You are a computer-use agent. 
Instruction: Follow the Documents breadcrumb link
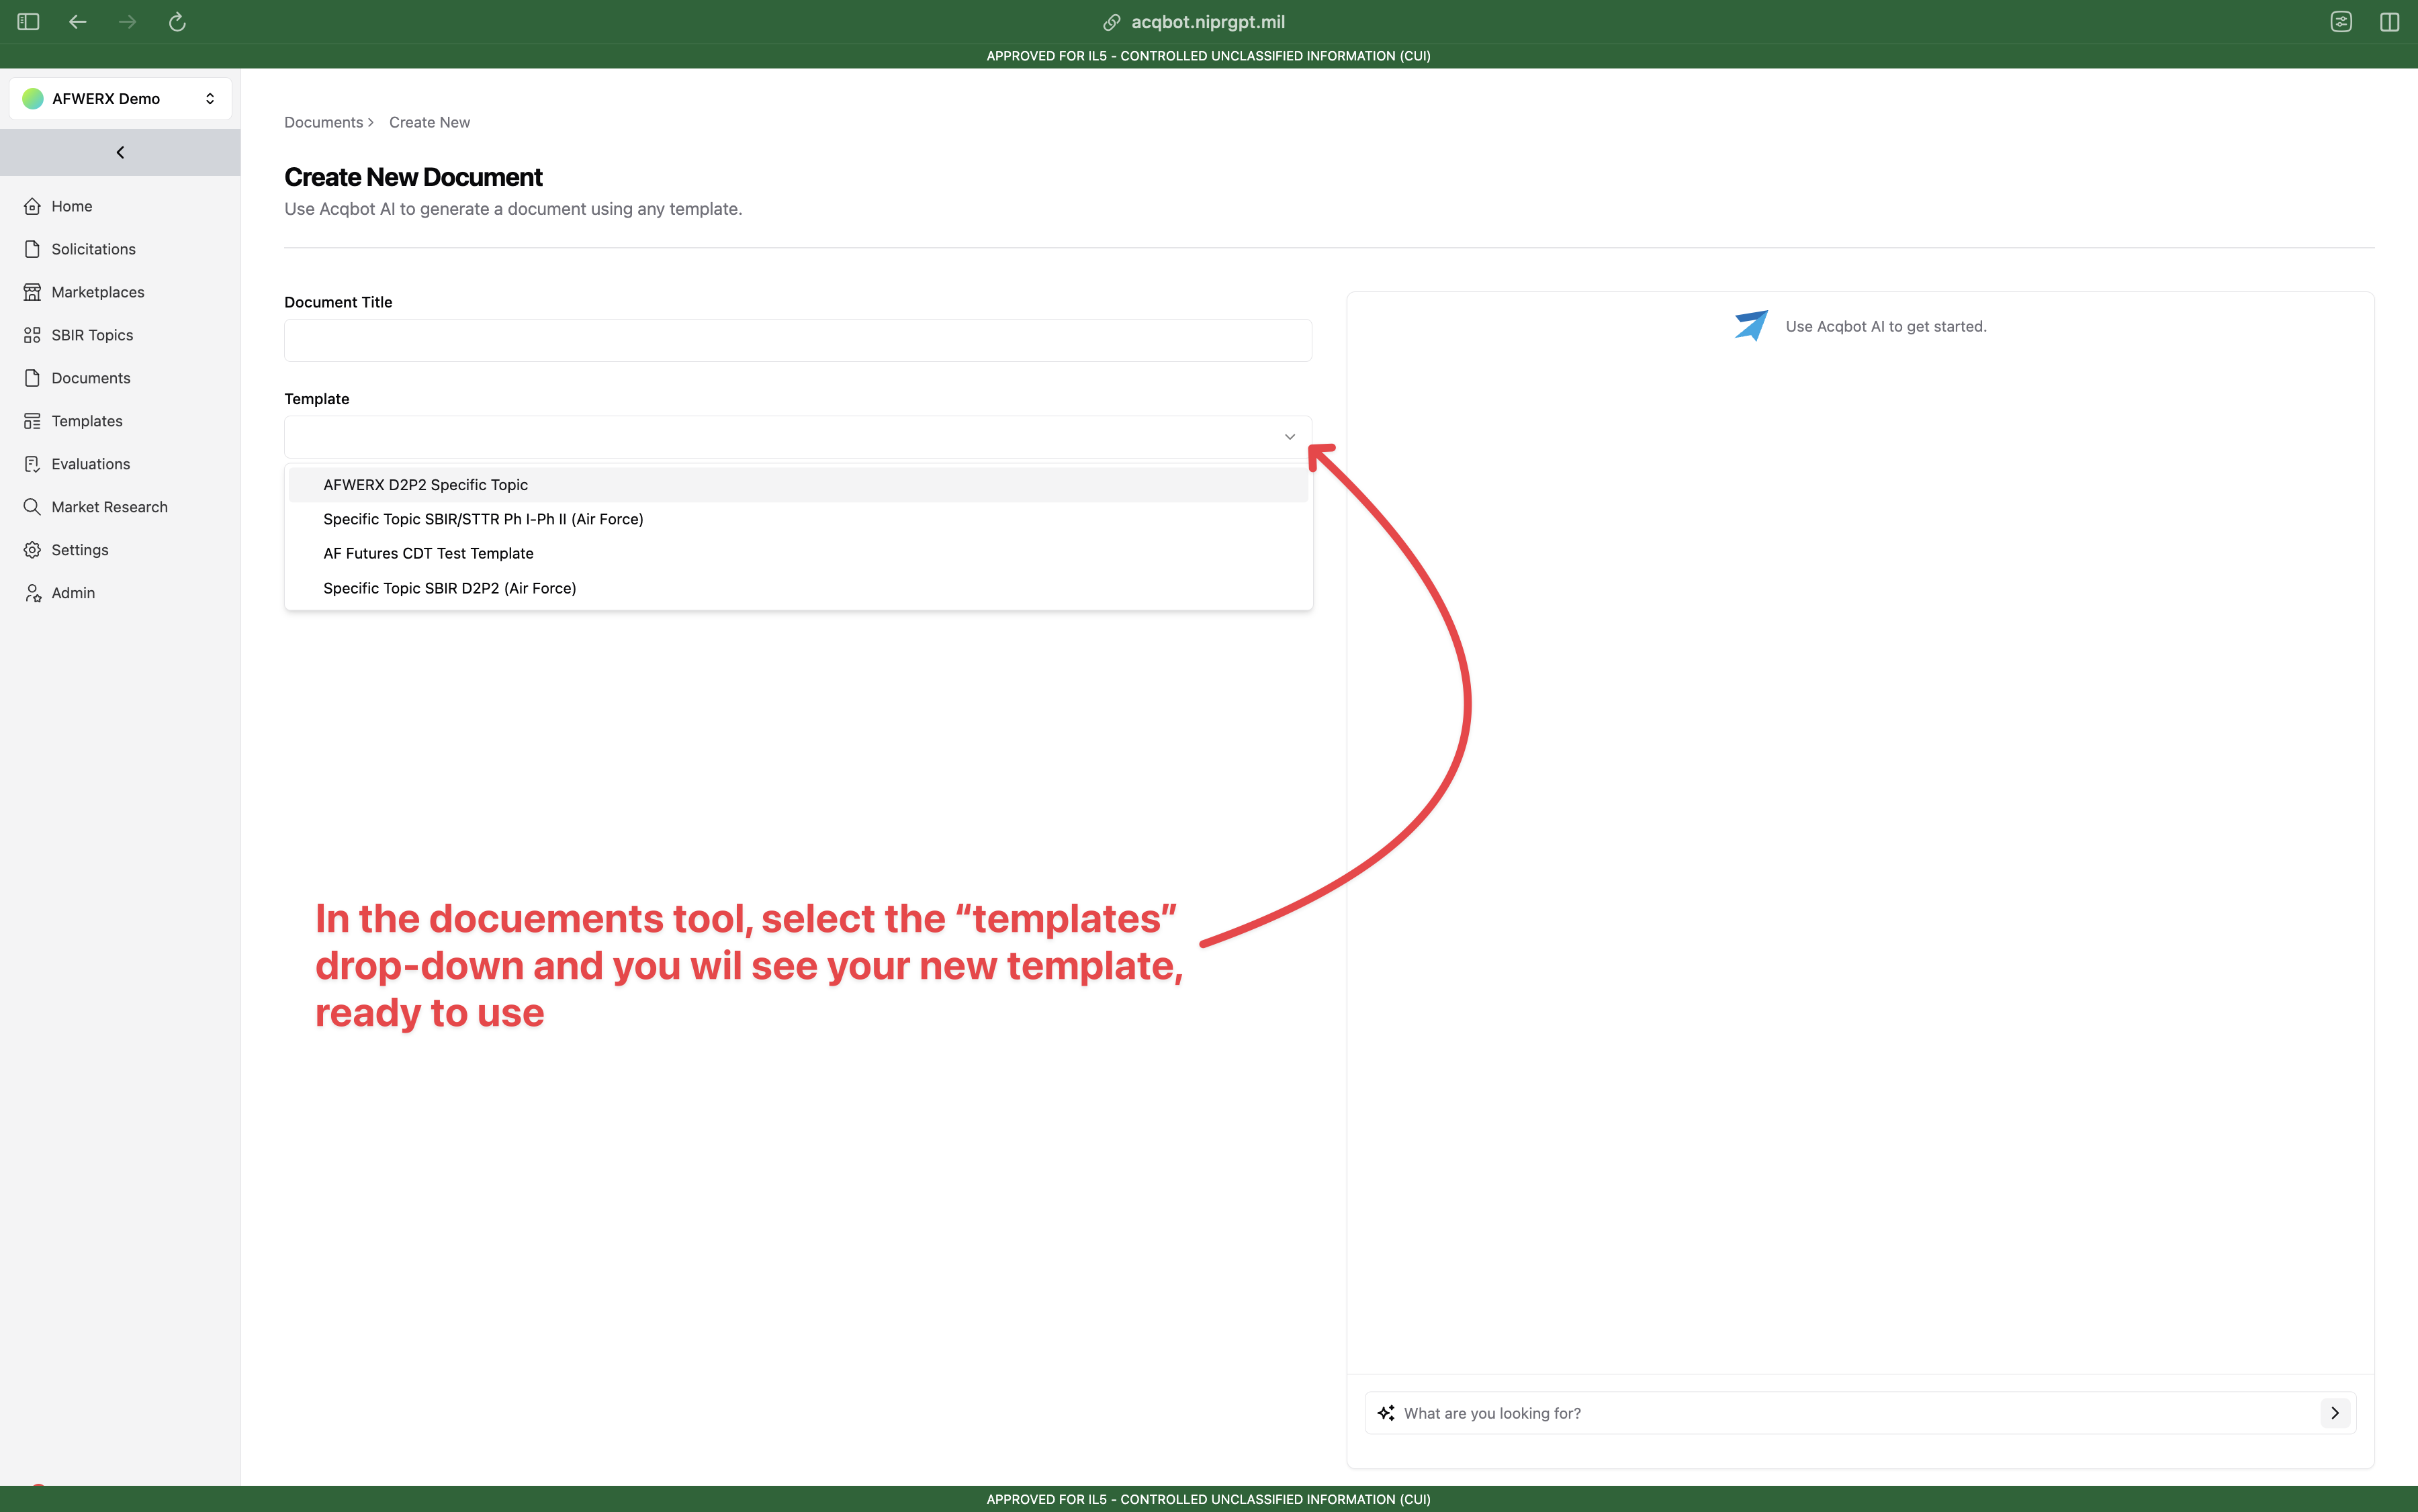[323, 122]
